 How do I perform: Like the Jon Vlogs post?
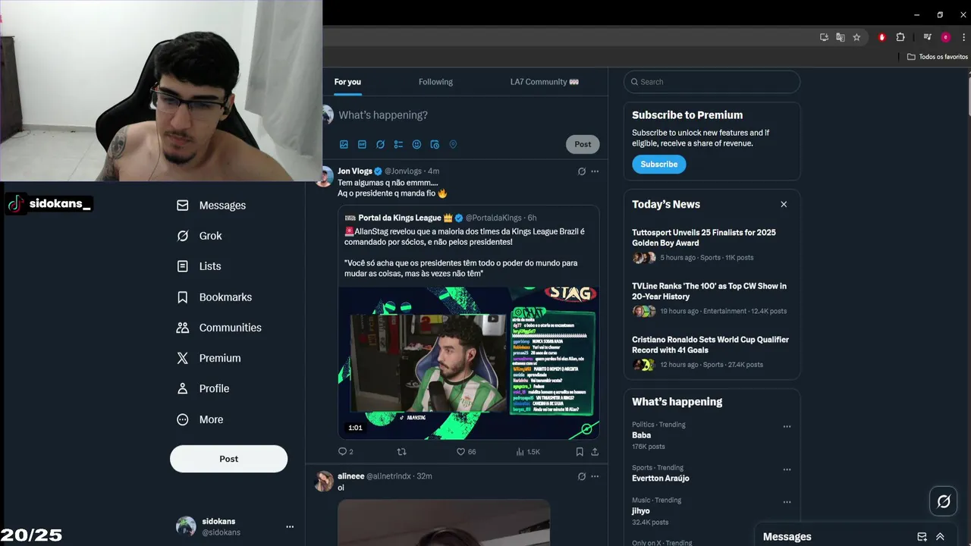click(466, 452)
